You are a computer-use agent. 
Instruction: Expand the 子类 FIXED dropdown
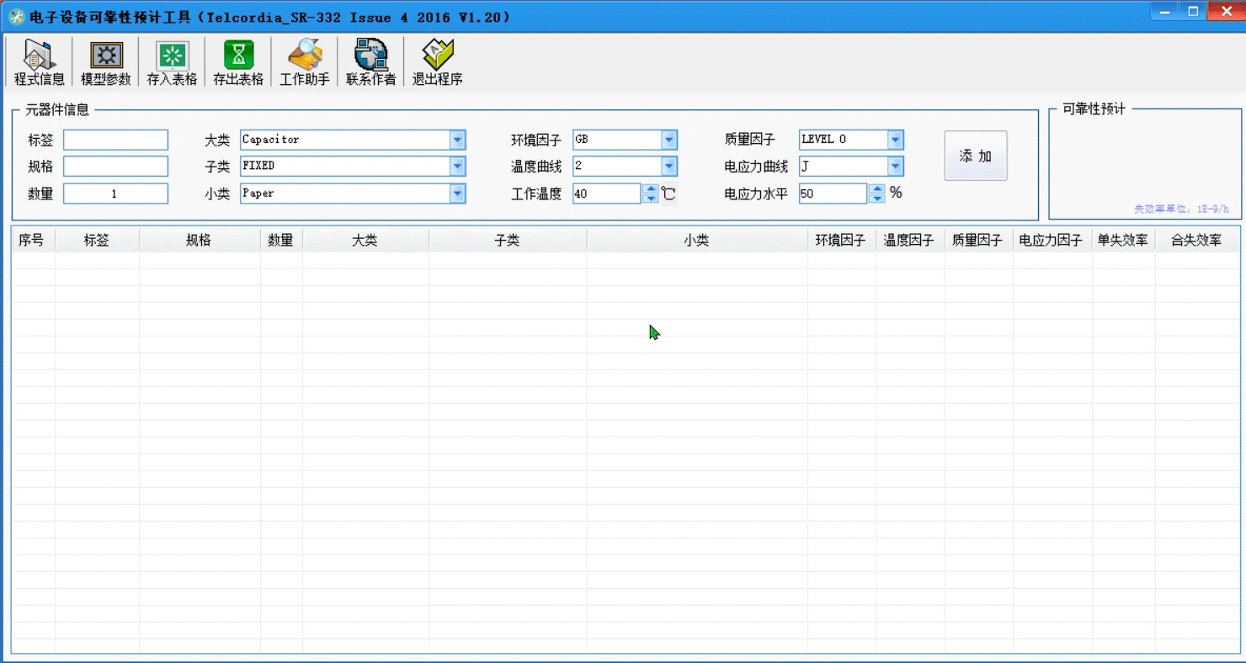[x=457, y=167]
